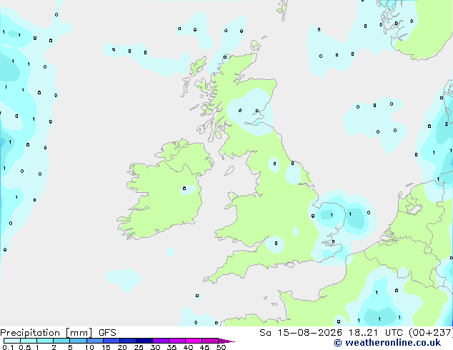Click the legend label '25'
This screenshot has width=453, height=350.
[x=139, y=347]
